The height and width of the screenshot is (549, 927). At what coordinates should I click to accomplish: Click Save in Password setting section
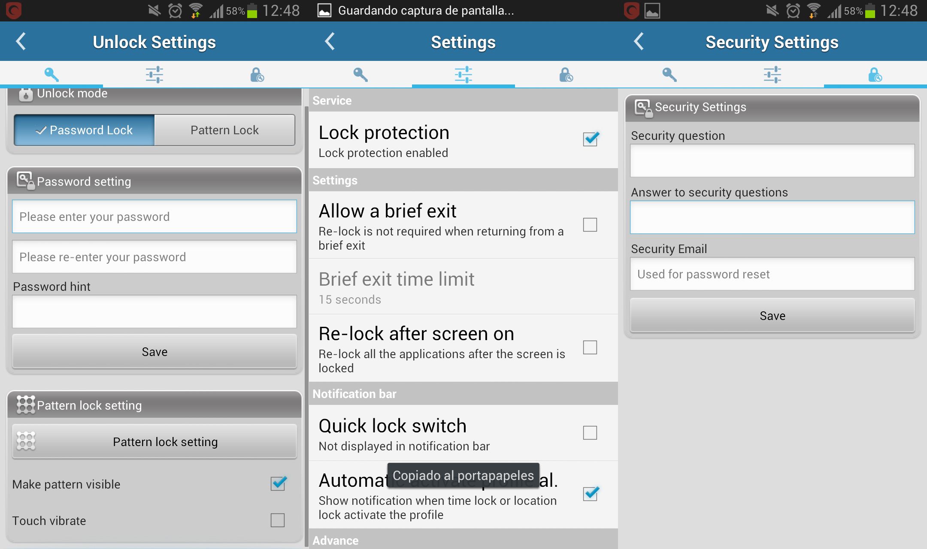tap(156, 352)
